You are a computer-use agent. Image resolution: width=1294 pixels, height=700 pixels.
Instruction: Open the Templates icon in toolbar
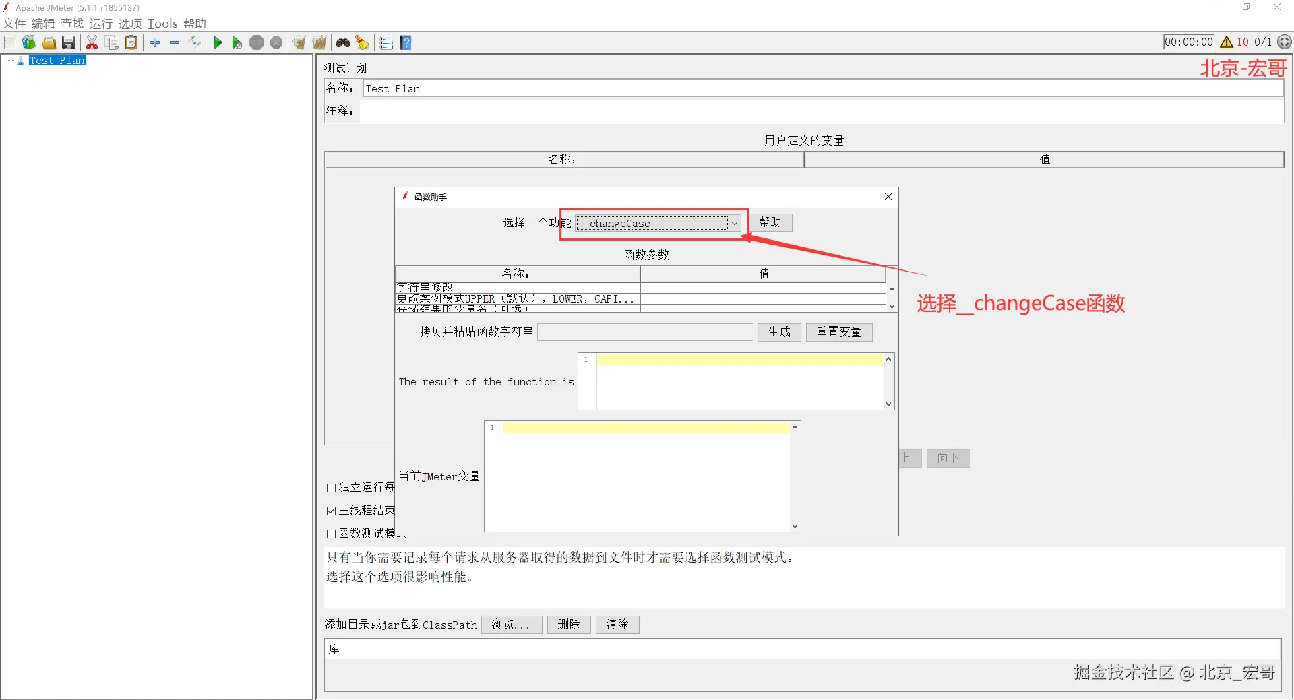29,42
